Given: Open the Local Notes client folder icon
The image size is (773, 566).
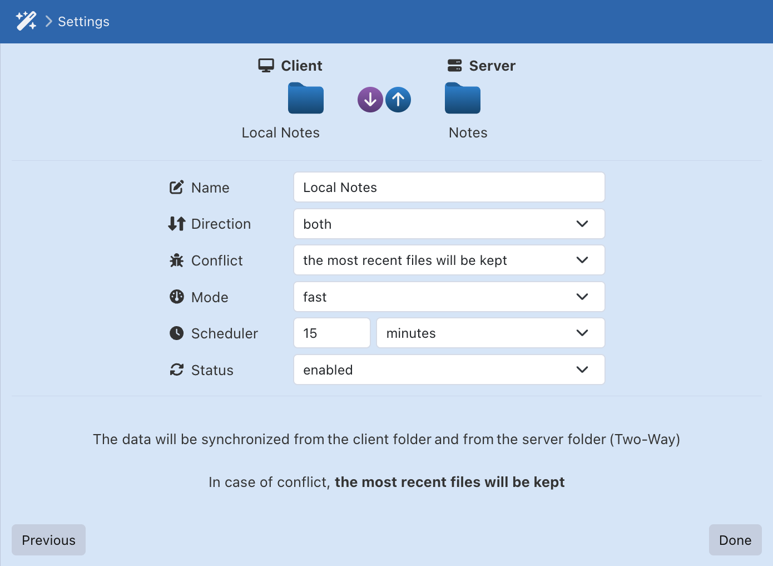Looking at the screenshot, I should [305, 99].
